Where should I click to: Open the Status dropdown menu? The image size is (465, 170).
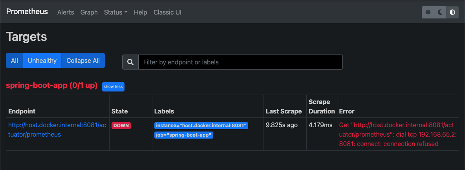(x=115, y=12)
